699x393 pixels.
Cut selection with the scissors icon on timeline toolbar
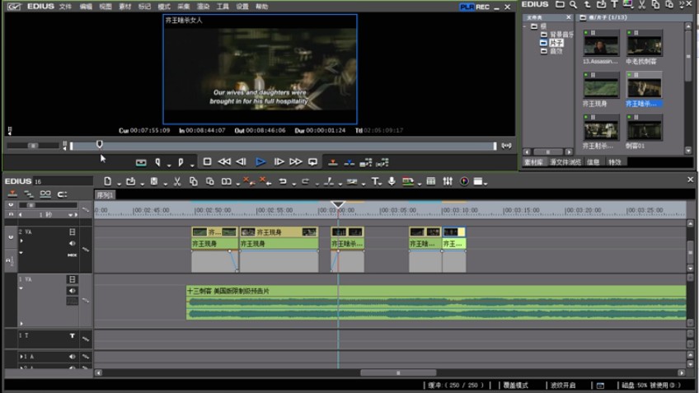click(177, 181)
